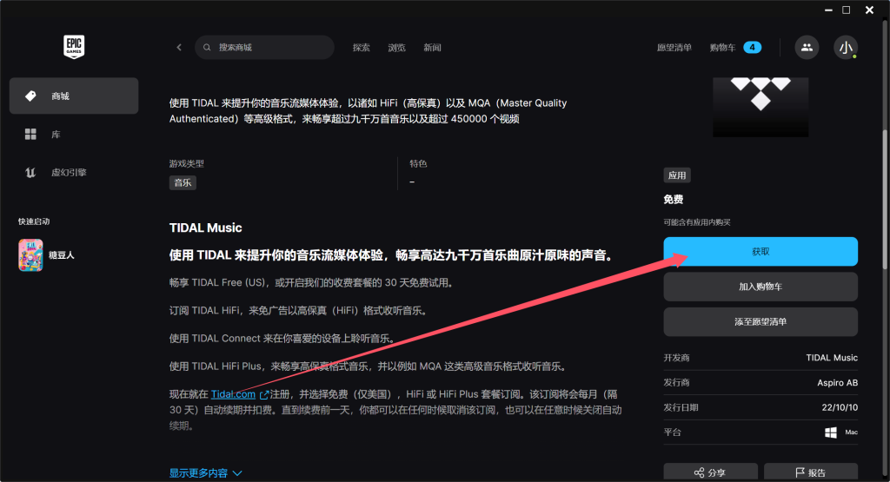Click the TIDAL logo thumbnail
This screenshot has height=482, width=890.
760,107
